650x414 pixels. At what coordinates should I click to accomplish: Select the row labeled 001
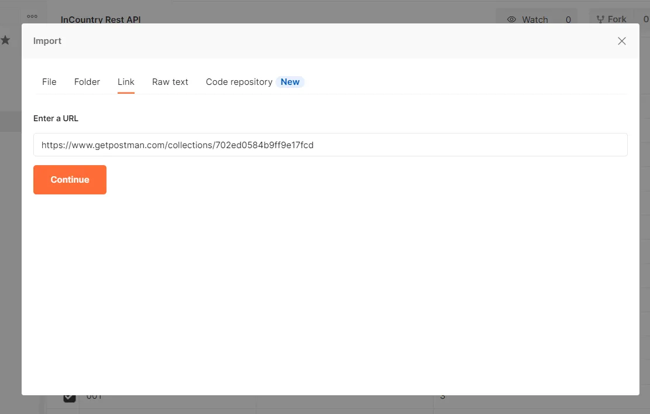94,396
